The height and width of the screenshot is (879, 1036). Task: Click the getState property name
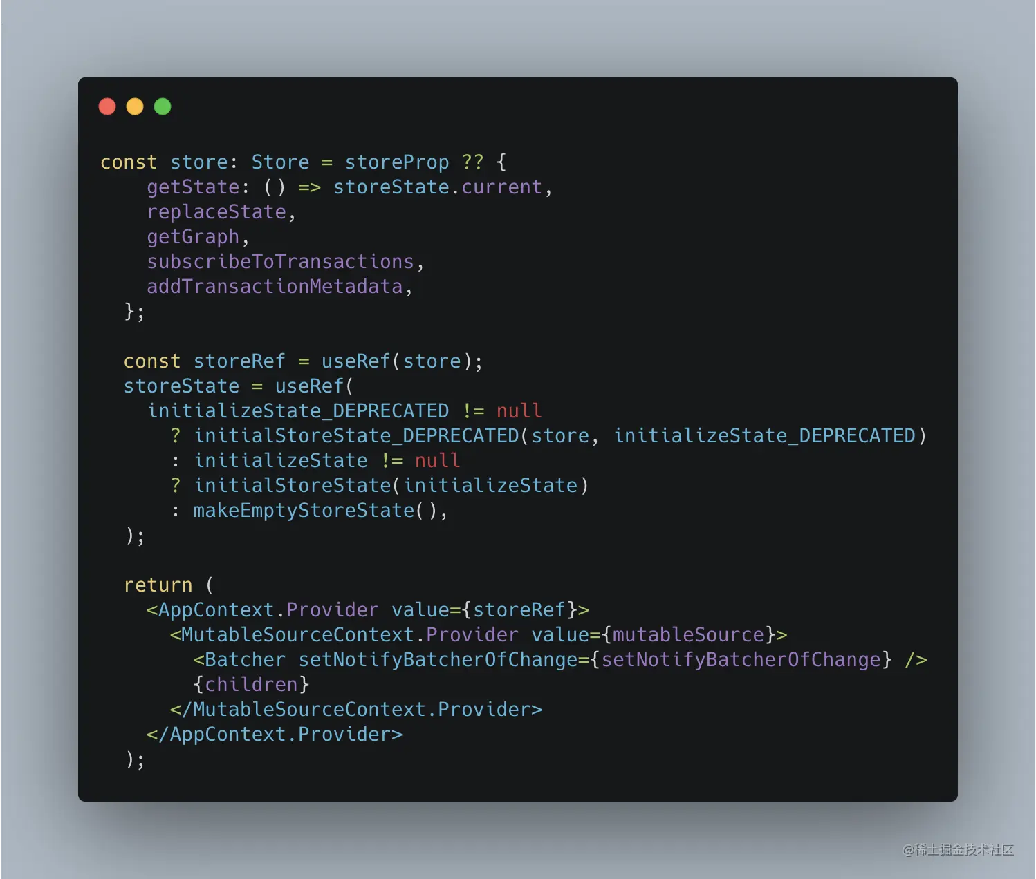(193, 187)
